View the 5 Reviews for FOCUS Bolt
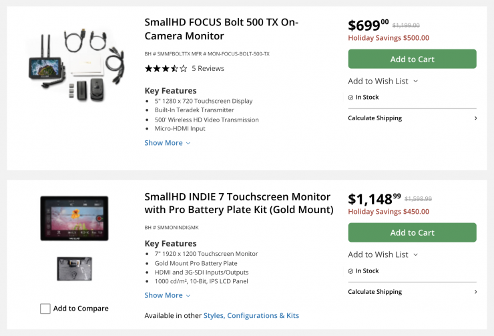The height and width of the screenshot is (336, 494). point(208,68)
